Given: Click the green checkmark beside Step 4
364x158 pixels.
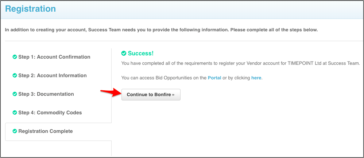Looking at the screenshot, I should click(15, 113).
